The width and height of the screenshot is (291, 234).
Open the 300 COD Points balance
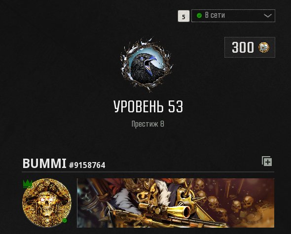click(x=250, y=47)
